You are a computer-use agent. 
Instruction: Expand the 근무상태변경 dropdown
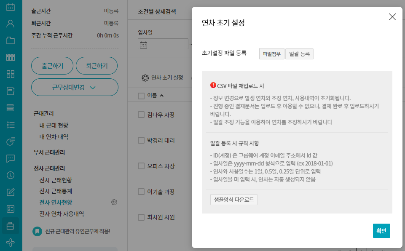click(75, 88)
